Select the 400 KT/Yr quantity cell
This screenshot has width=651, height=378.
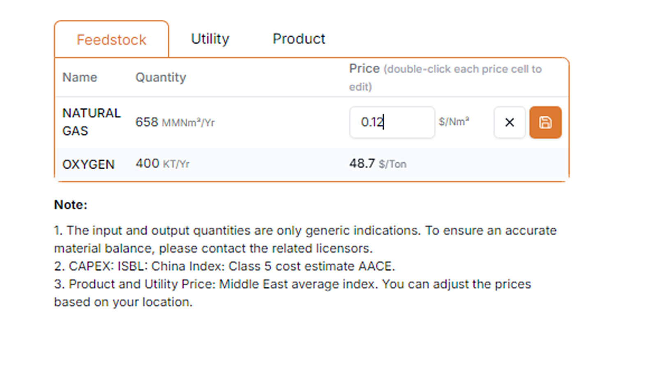click(162, 164)
